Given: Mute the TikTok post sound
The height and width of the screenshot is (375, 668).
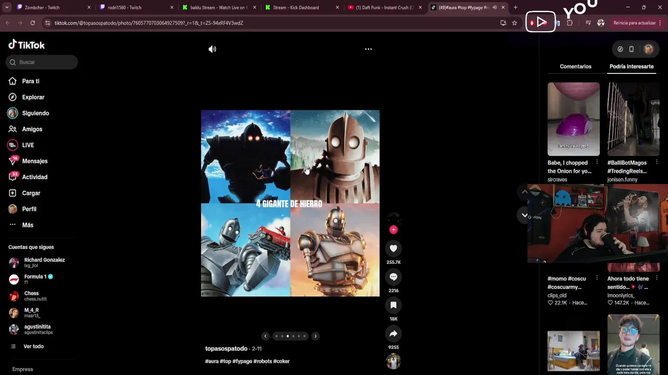Looking at the screenshot, I should point(212,49).
